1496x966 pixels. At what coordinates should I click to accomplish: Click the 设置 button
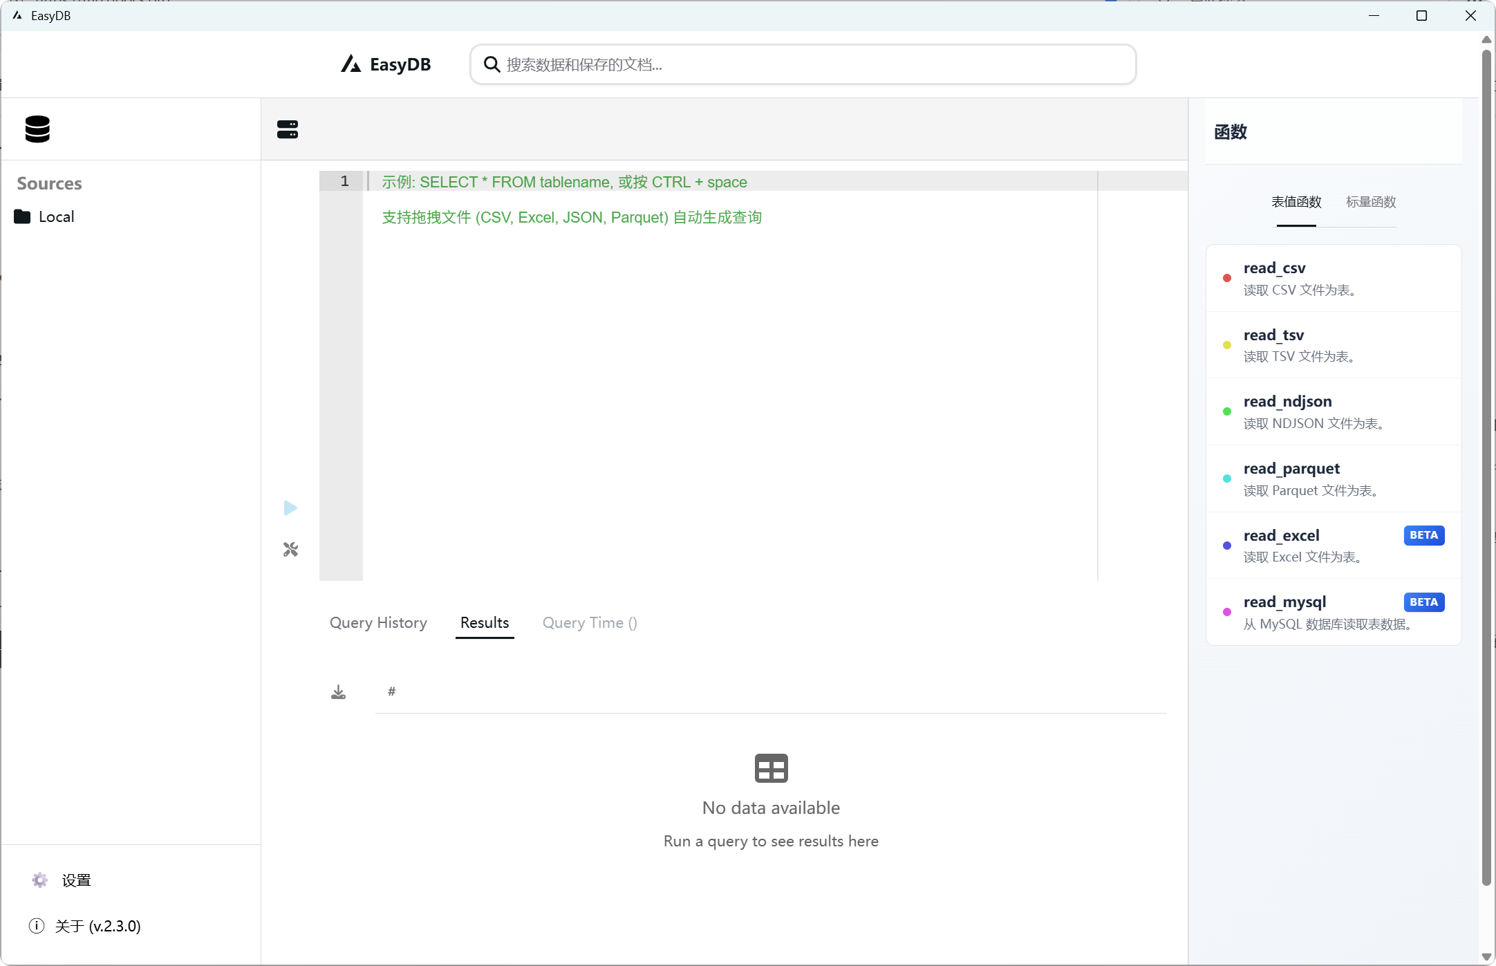(77, 880)
